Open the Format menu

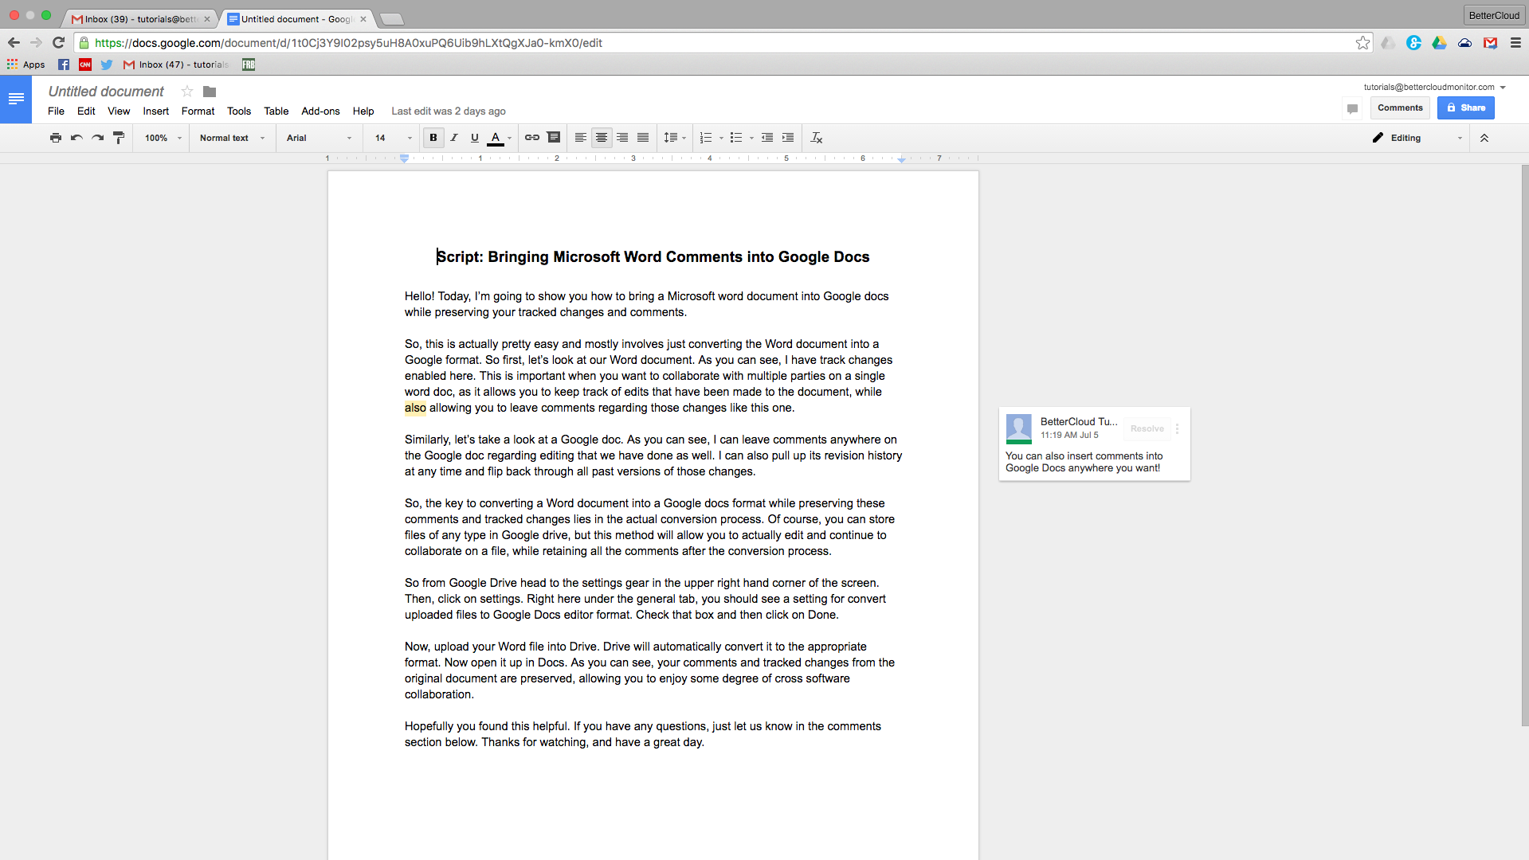(x=198, y=111)
